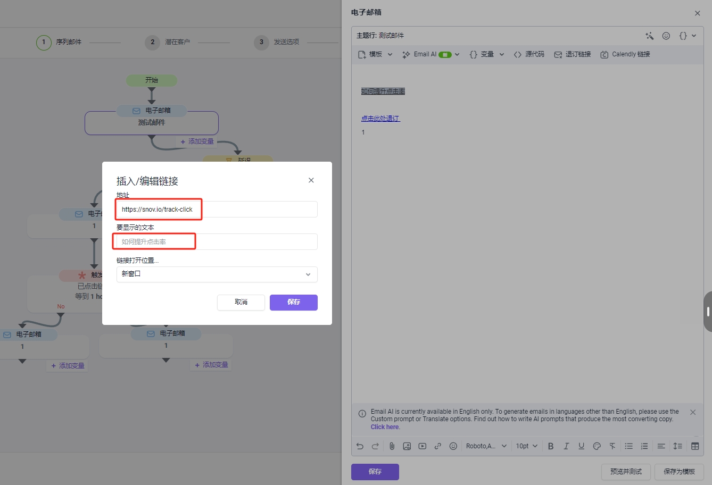The width and height of the screenshot is (712, 485).
Task: Click the undo arrow in editor toolbar
Action: pos(360,446)
